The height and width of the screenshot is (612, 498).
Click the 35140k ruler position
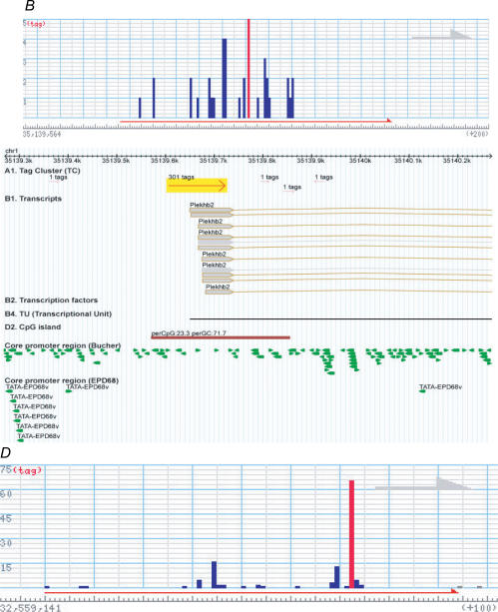coord(360,160)
